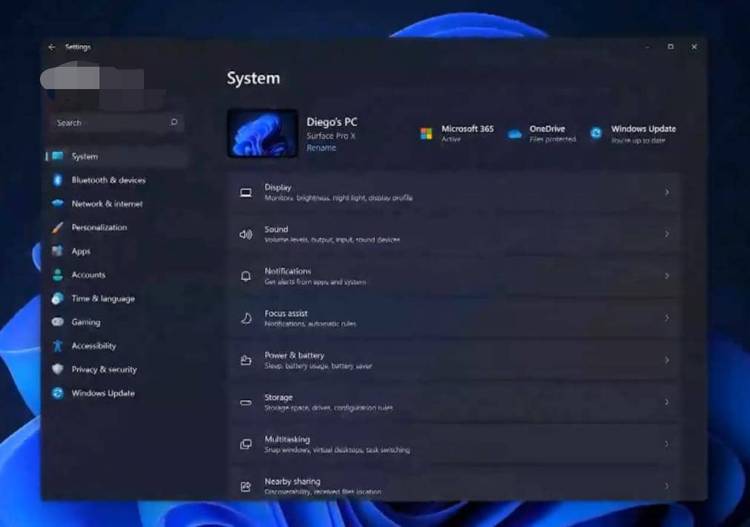Select the Personalization paintbrush icon
The image size is (750, 527).
click(57, 228)
